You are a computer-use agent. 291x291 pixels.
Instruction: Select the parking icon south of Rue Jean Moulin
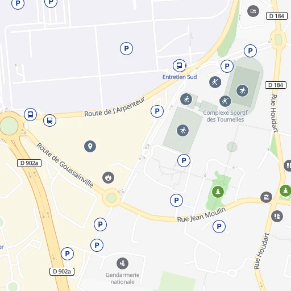[x=219, y=226]
